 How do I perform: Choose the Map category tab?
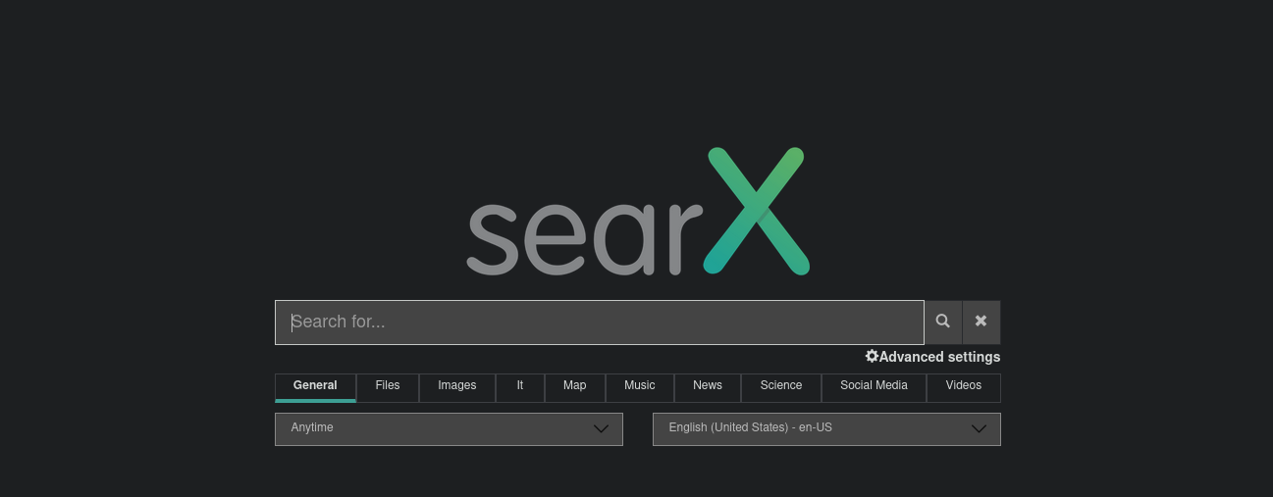575,387
